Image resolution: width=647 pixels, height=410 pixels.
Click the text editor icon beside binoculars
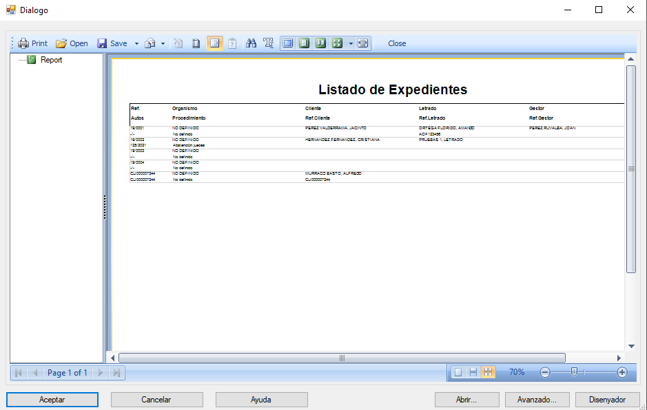(269, 43)
